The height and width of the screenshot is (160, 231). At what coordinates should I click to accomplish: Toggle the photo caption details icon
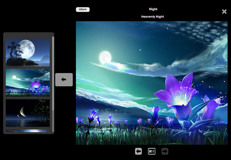point(152,152)
